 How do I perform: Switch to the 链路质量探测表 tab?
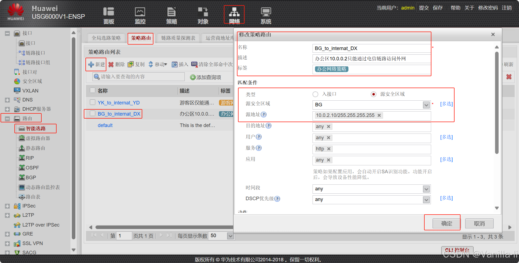coord(178,38)
